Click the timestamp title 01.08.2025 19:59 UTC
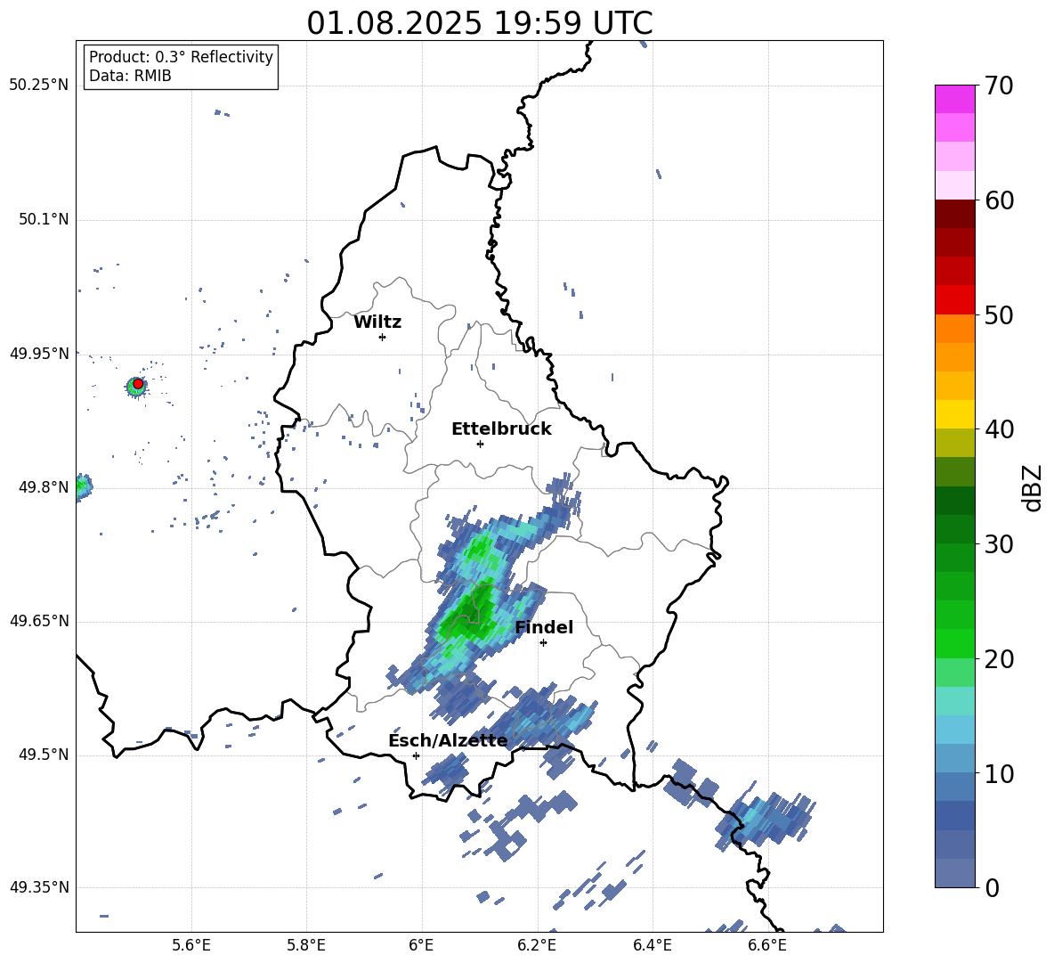The height and width of the screenshot is (963, 1054). pyautogui.click(x=479, y=23)
